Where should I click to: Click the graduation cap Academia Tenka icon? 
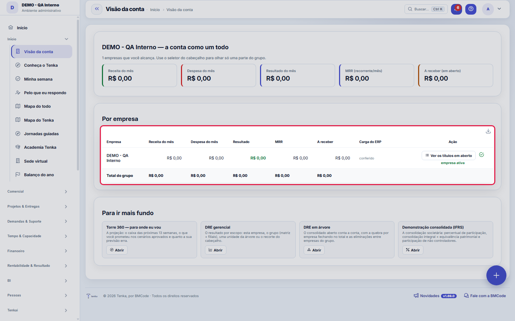pyautogui.click(x=18, y=147)
